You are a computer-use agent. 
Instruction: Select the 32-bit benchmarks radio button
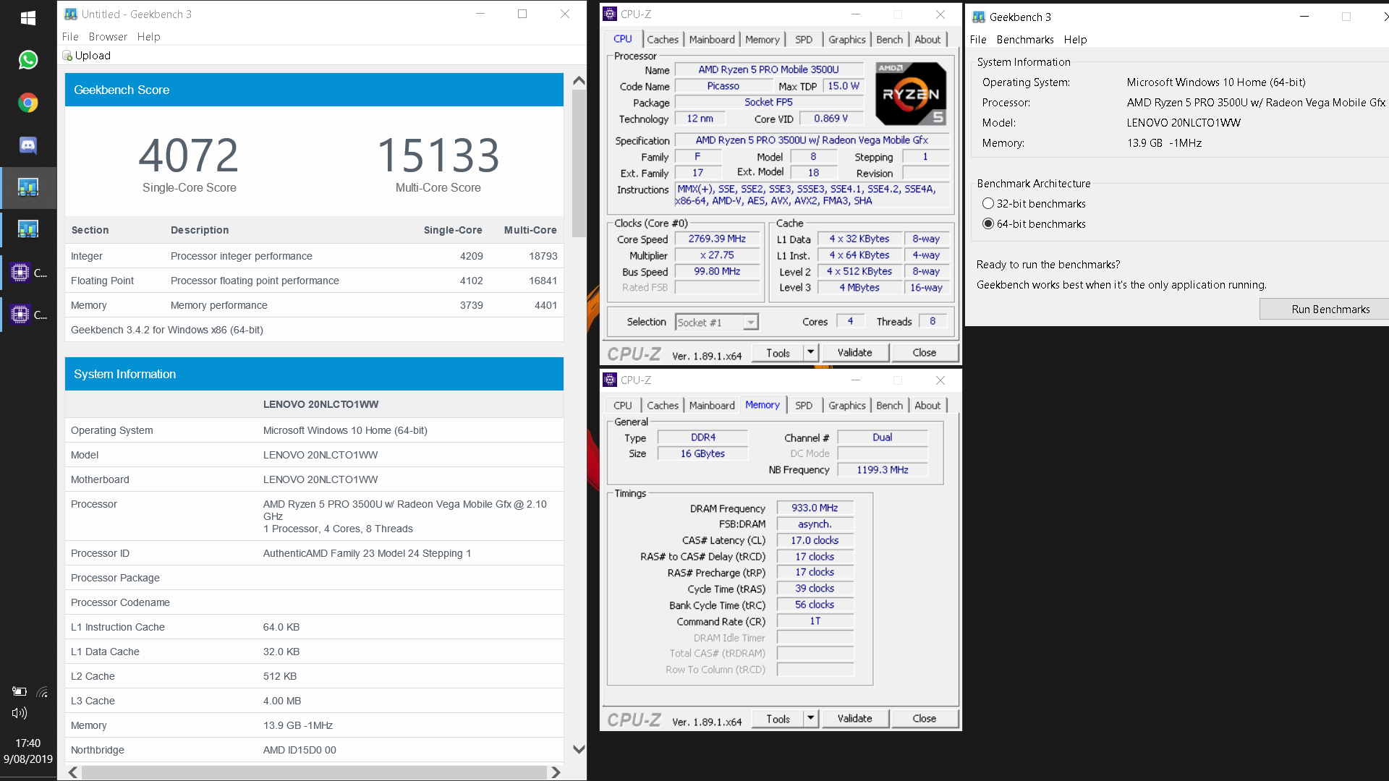(x=988, y=204)
